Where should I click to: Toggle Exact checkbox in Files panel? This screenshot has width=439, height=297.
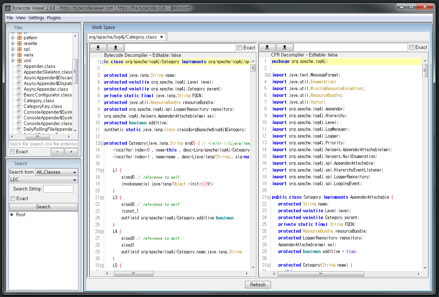pyautogui.click(x=13, y=152)
